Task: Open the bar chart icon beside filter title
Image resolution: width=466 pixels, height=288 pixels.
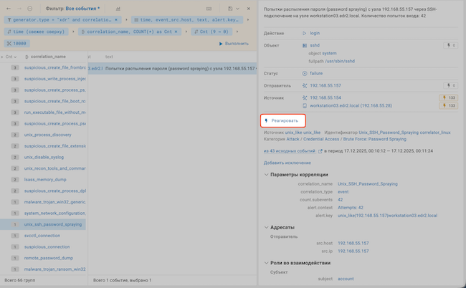Action: pyautogui.click(x=118, y=9)
